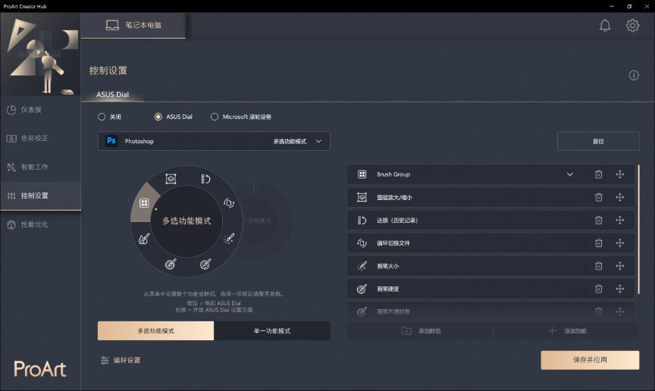Select Brush Group segment on dial wheel
The image size is (655, 391).
144,203
